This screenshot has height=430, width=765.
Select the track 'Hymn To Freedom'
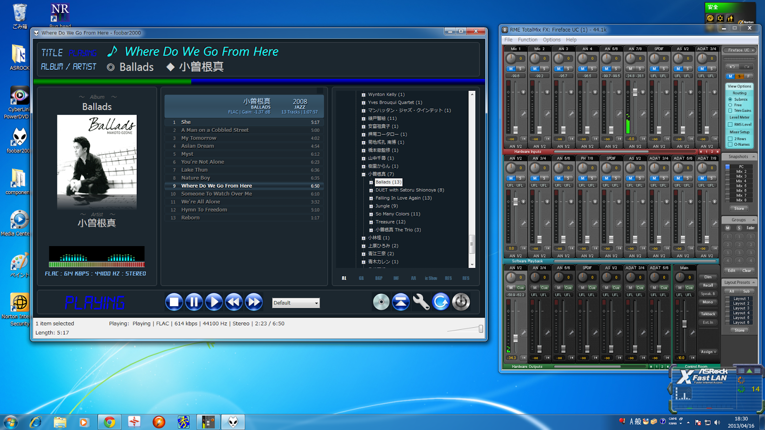tap(244, 210)
